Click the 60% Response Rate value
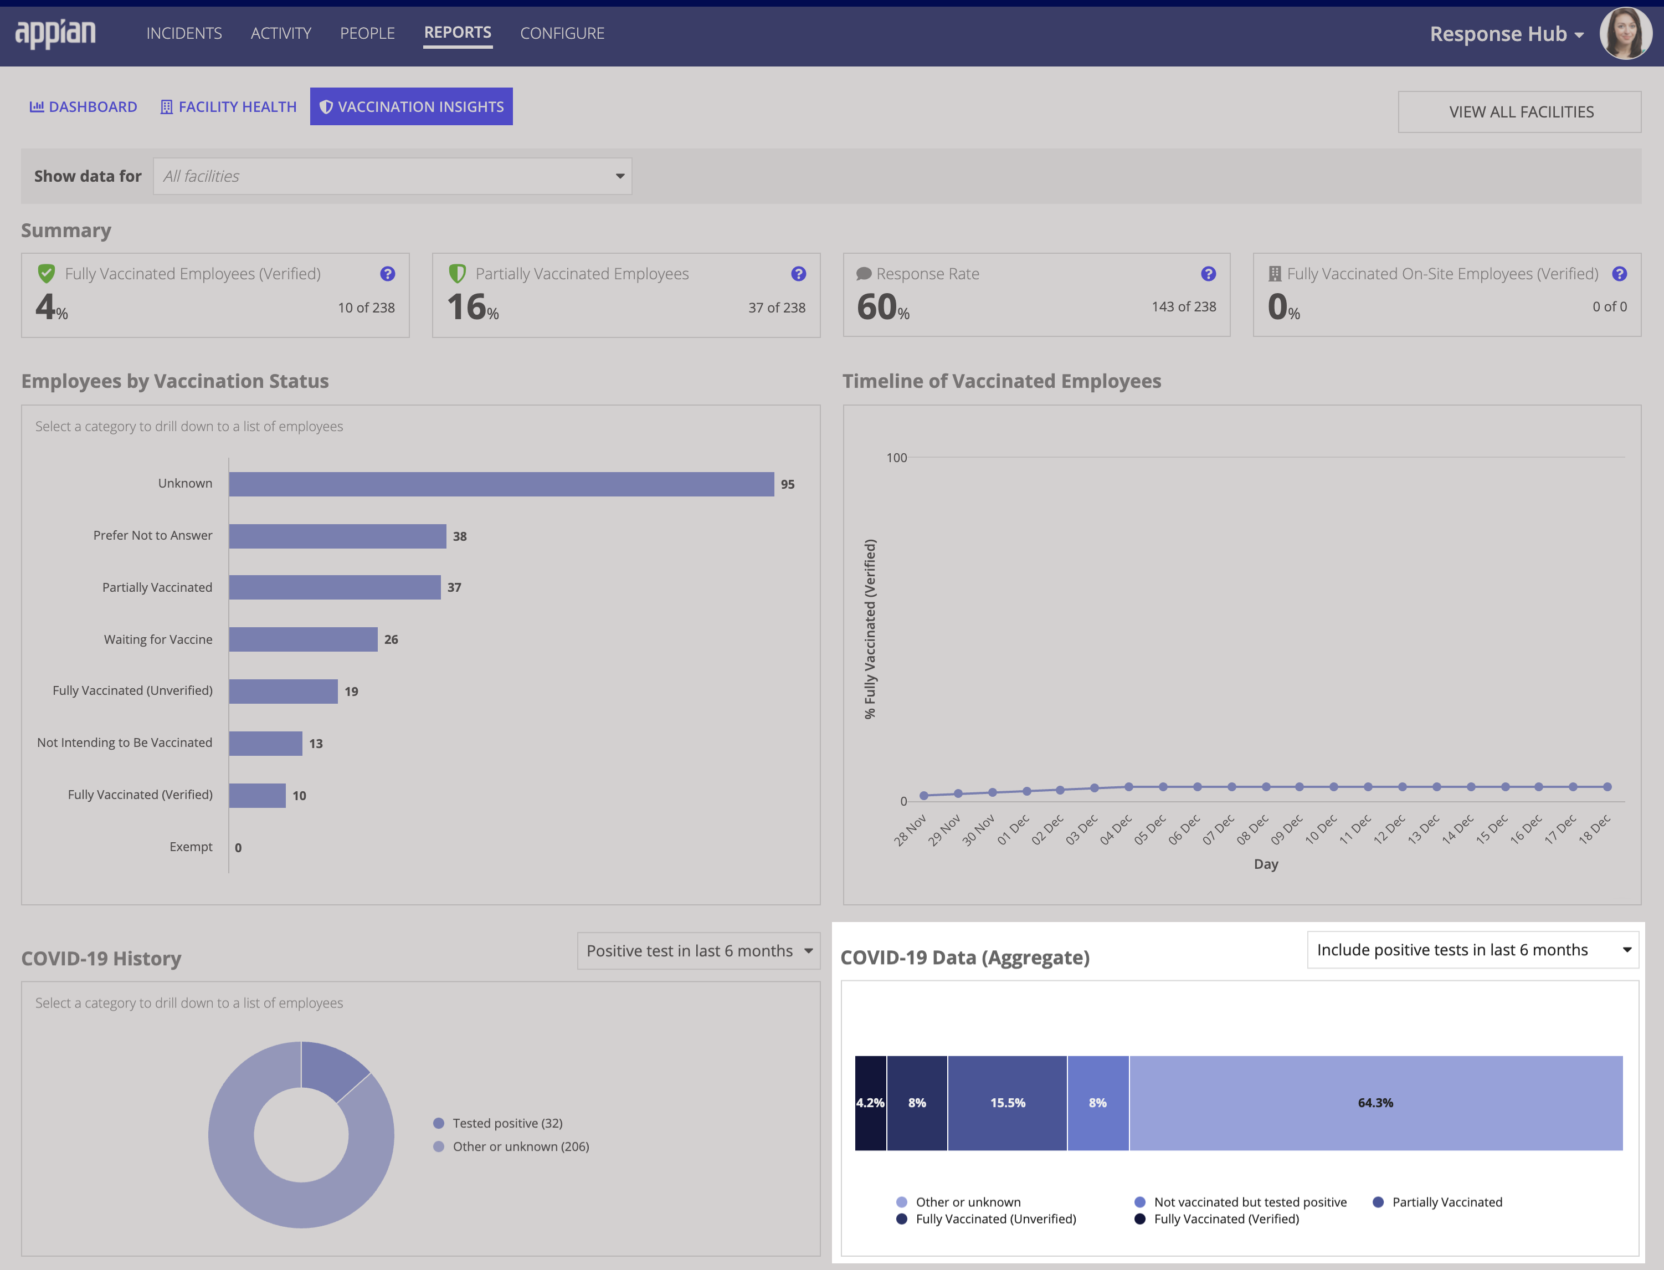 pyautogui.click(x=882, y=307)
